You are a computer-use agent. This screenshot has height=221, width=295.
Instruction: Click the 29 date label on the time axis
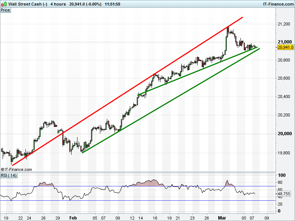point(58,218)
